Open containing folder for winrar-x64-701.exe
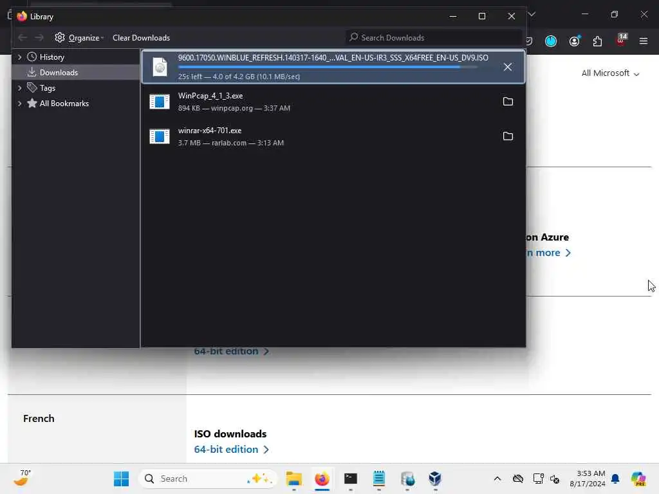This screenshot has width=659, height=494. point(508,136)
